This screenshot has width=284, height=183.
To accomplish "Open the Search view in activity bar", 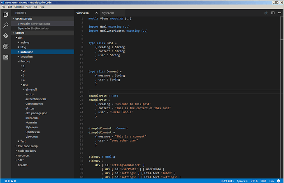I will point(6,26).
